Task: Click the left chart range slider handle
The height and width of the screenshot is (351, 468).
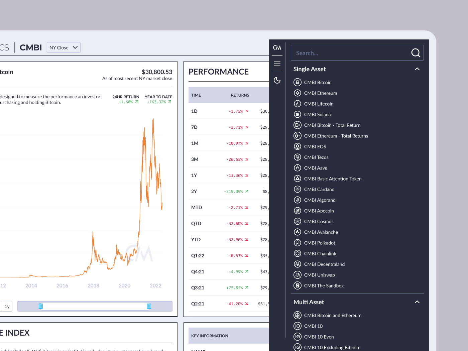Action: pos(41,306)
